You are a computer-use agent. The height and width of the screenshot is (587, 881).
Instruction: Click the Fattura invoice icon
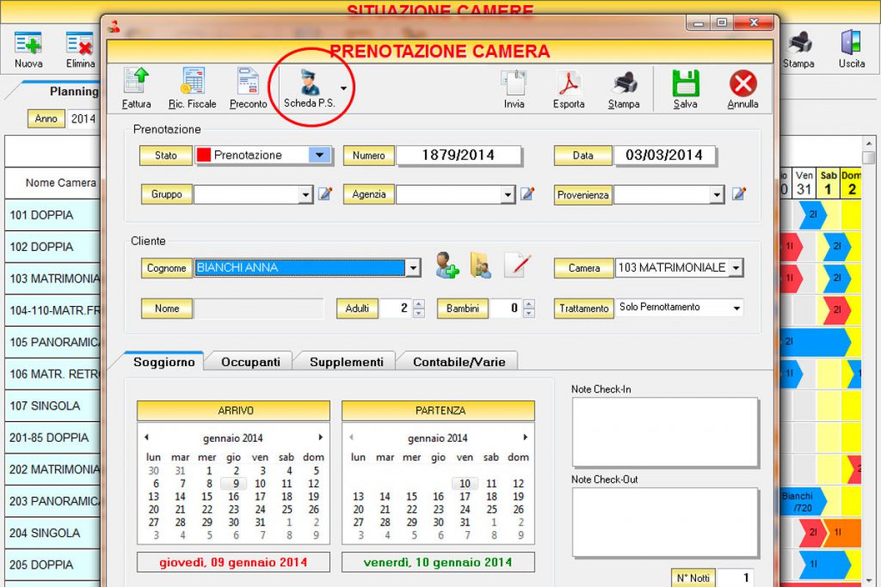click(x=136, y=89)
